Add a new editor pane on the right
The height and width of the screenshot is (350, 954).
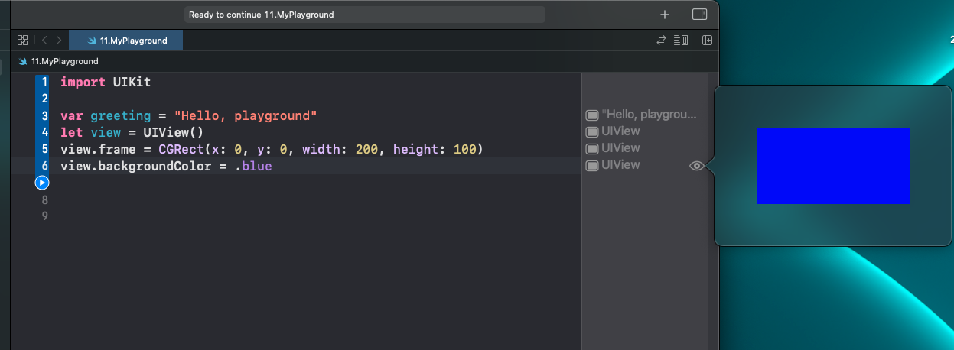coord(708,41)
